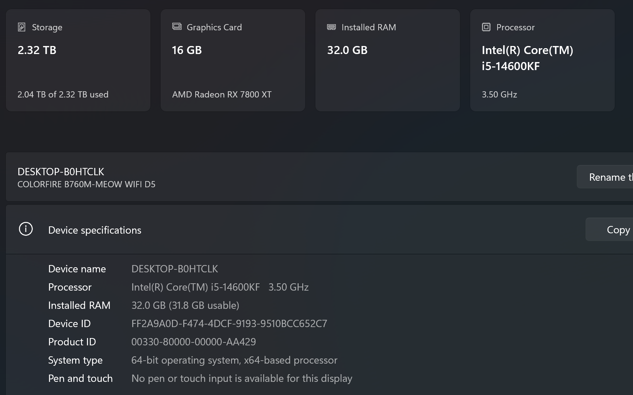The height and width of the screenshot is (395, 633).
Task: Click the Device specifications info icon
Action: [26, 229]
